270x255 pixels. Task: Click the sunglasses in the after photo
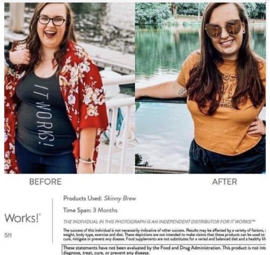click(224, 29)
